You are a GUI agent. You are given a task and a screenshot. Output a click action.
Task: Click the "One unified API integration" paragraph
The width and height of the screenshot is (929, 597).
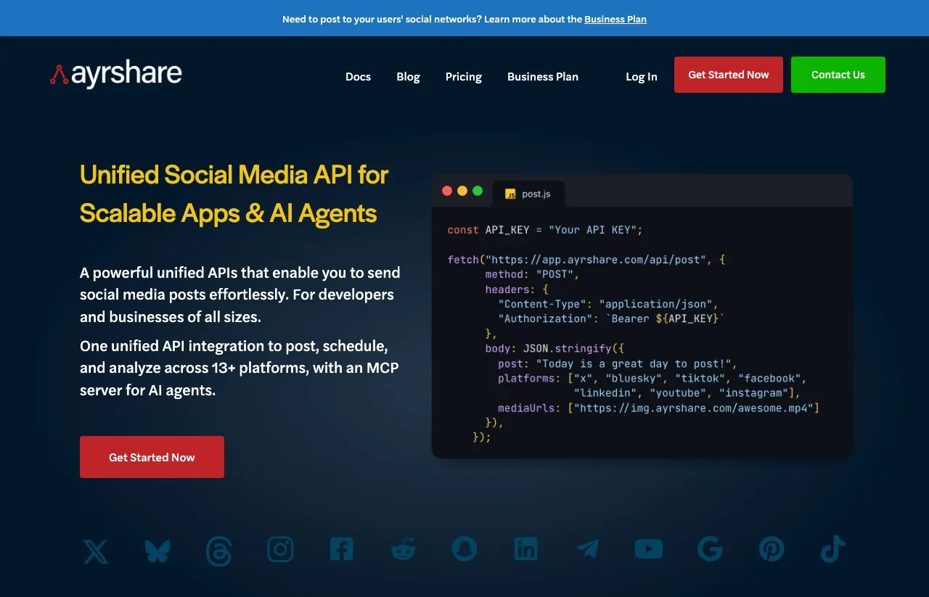(x=240, y=368)
